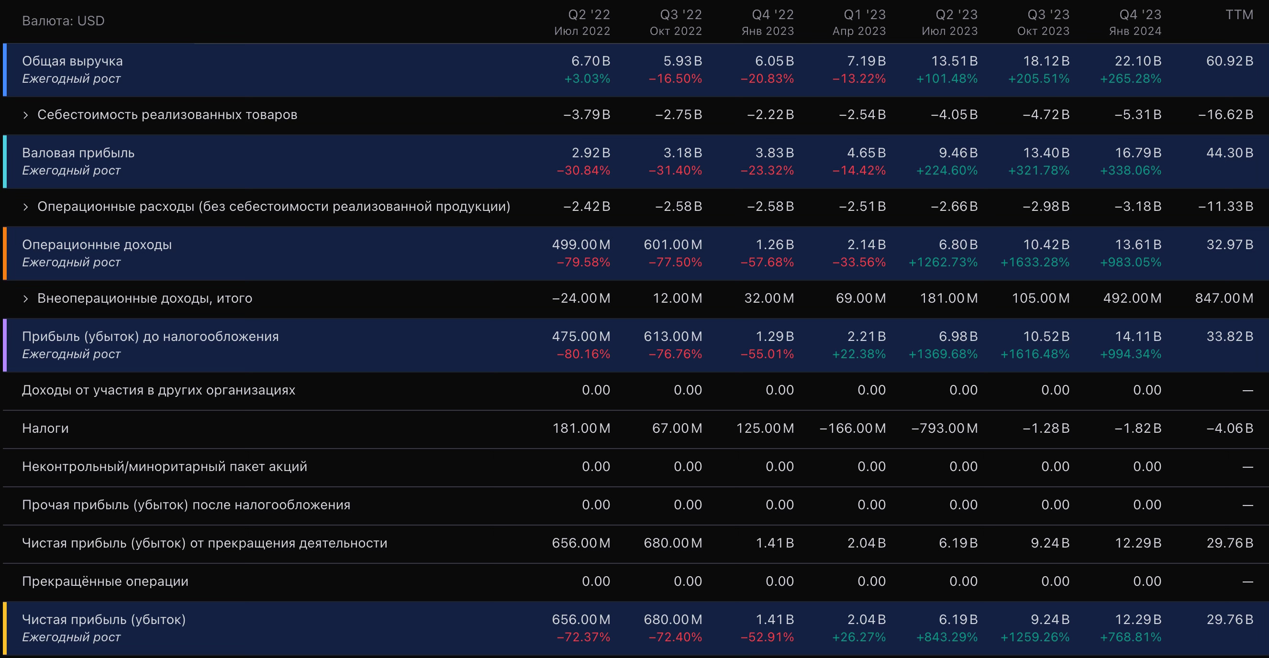The width and height of the screenshot is (1269, 658).
Task: Click Q2 '23 operating income growth +1262.73%
Action: pyautogui.click(x=943, y=263)
